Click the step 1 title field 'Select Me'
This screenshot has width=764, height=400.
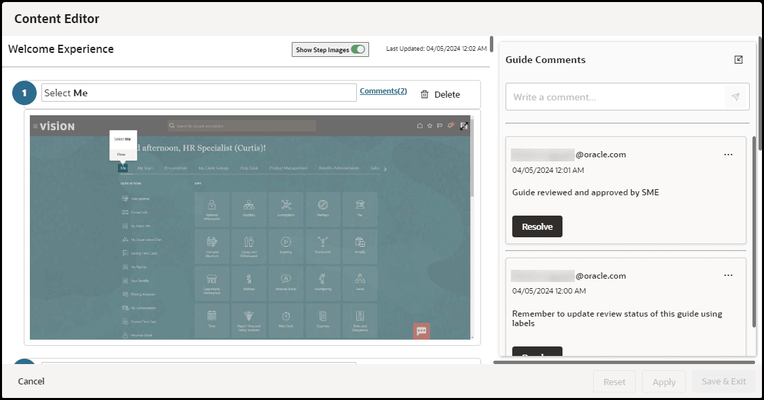(199, 93)
